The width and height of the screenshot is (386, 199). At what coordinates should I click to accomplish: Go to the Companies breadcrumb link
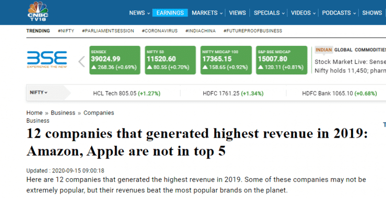point(99,113)
